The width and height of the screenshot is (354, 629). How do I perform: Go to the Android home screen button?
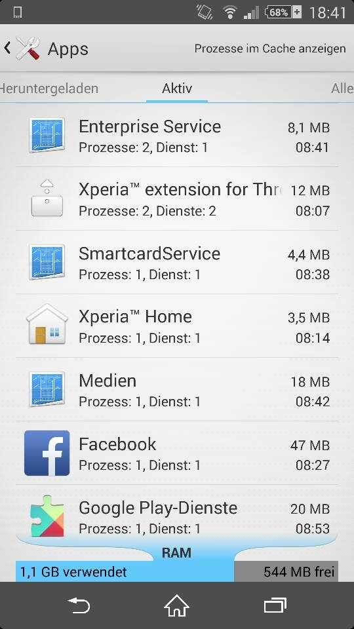[x=177, y=605]
